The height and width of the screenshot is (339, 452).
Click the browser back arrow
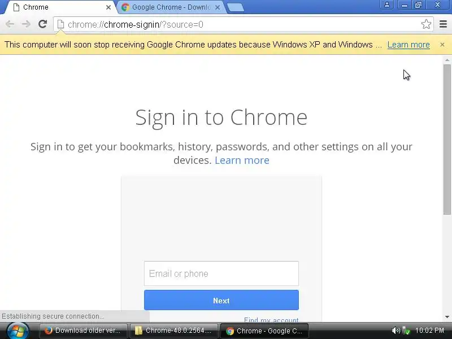[x=10, y=24]
